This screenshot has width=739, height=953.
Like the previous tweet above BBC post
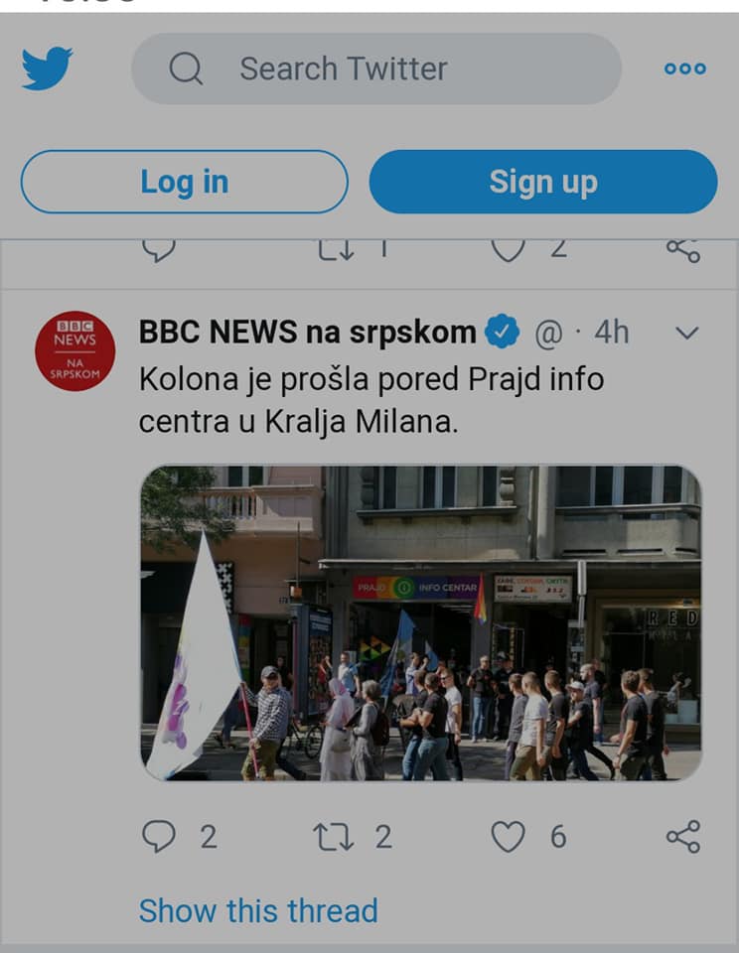pyautogui.click(x=508, y=250)
